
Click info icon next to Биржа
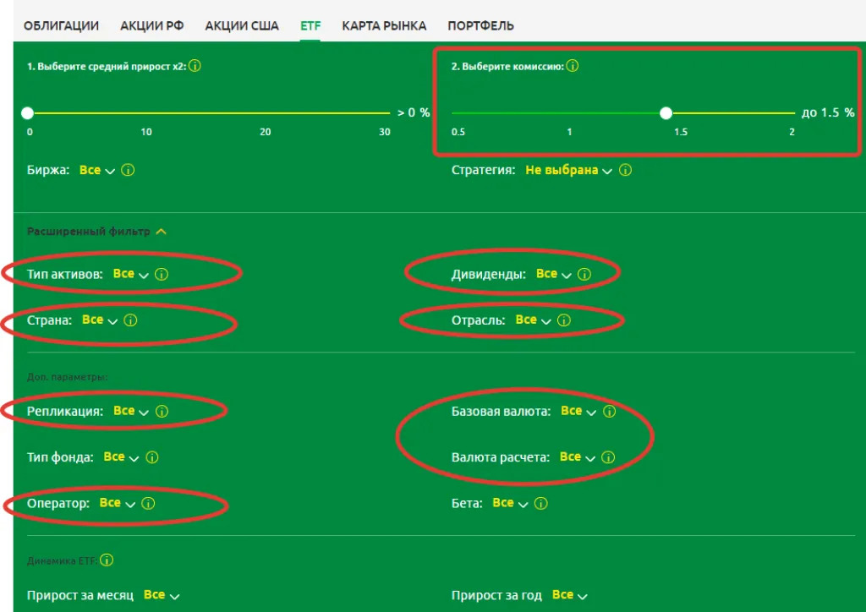tap(128, 170)
